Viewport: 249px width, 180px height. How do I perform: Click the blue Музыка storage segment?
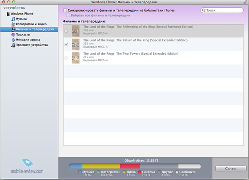76,166
